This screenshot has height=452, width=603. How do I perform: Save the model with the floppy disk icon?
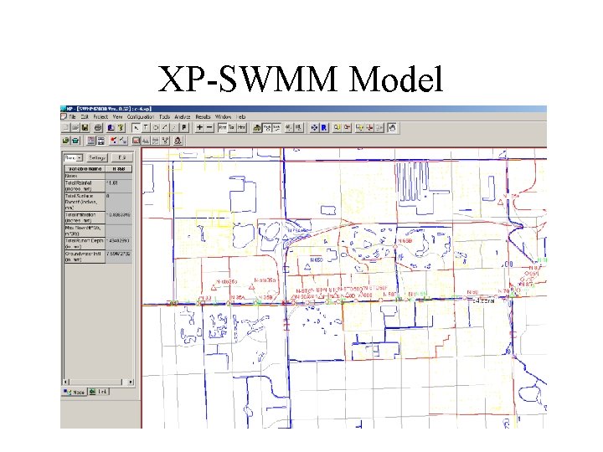pyautogui.click(x=85, y=127)
